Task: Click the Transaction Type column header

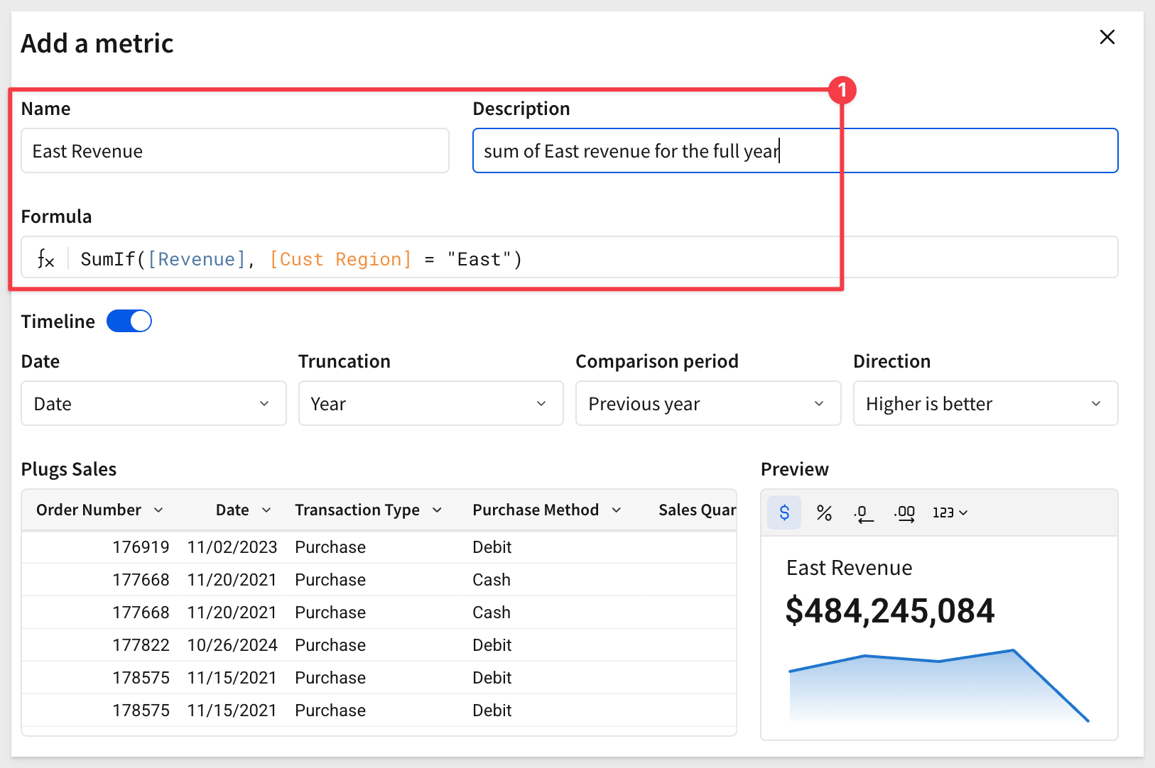Action: coord(357,510)
